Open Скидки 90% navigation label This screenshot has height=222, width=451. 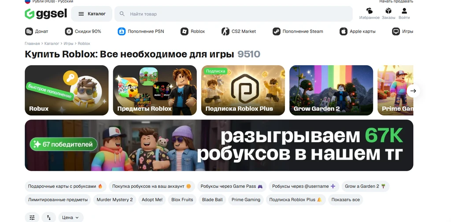coord(88,31)
